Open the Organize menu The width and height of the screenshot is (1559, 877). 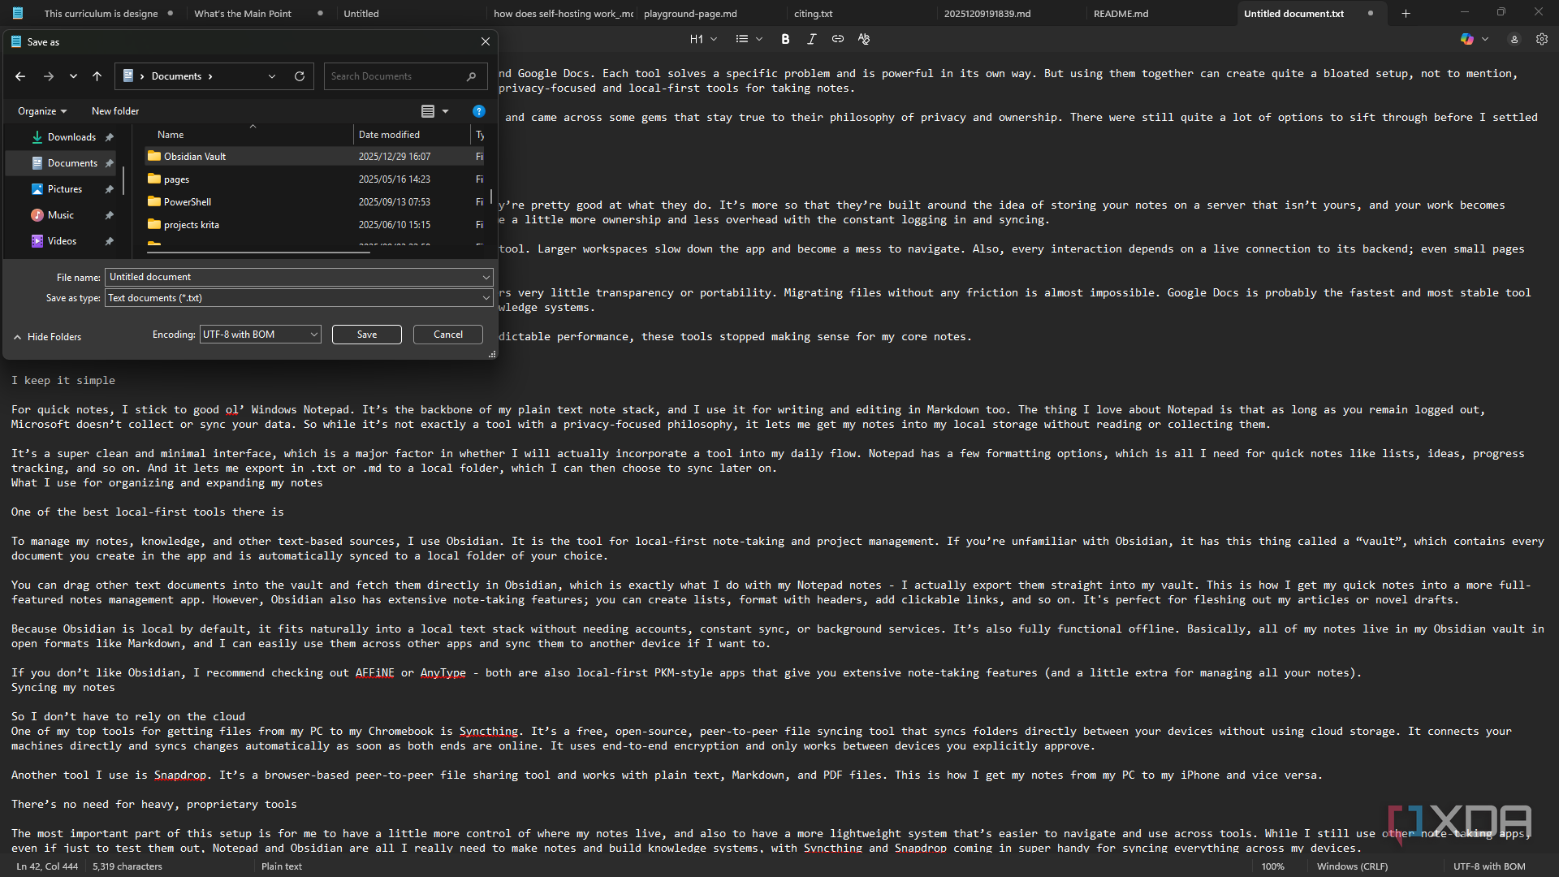(x=42, y=111)
